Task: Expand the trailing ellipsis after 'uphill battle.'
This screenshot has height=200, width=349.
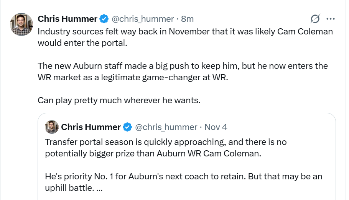Action: (99, 189)
